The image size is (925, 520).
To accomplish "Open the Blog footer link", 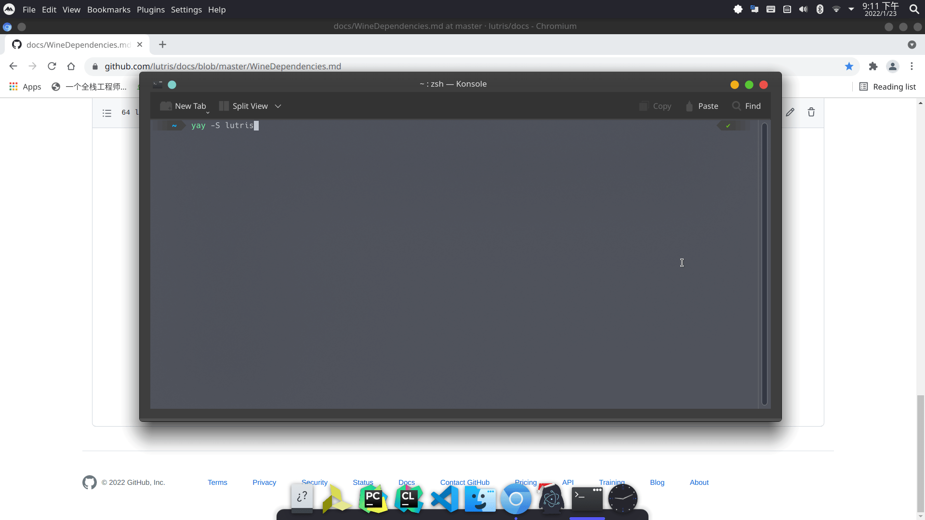I will (657, 482).
